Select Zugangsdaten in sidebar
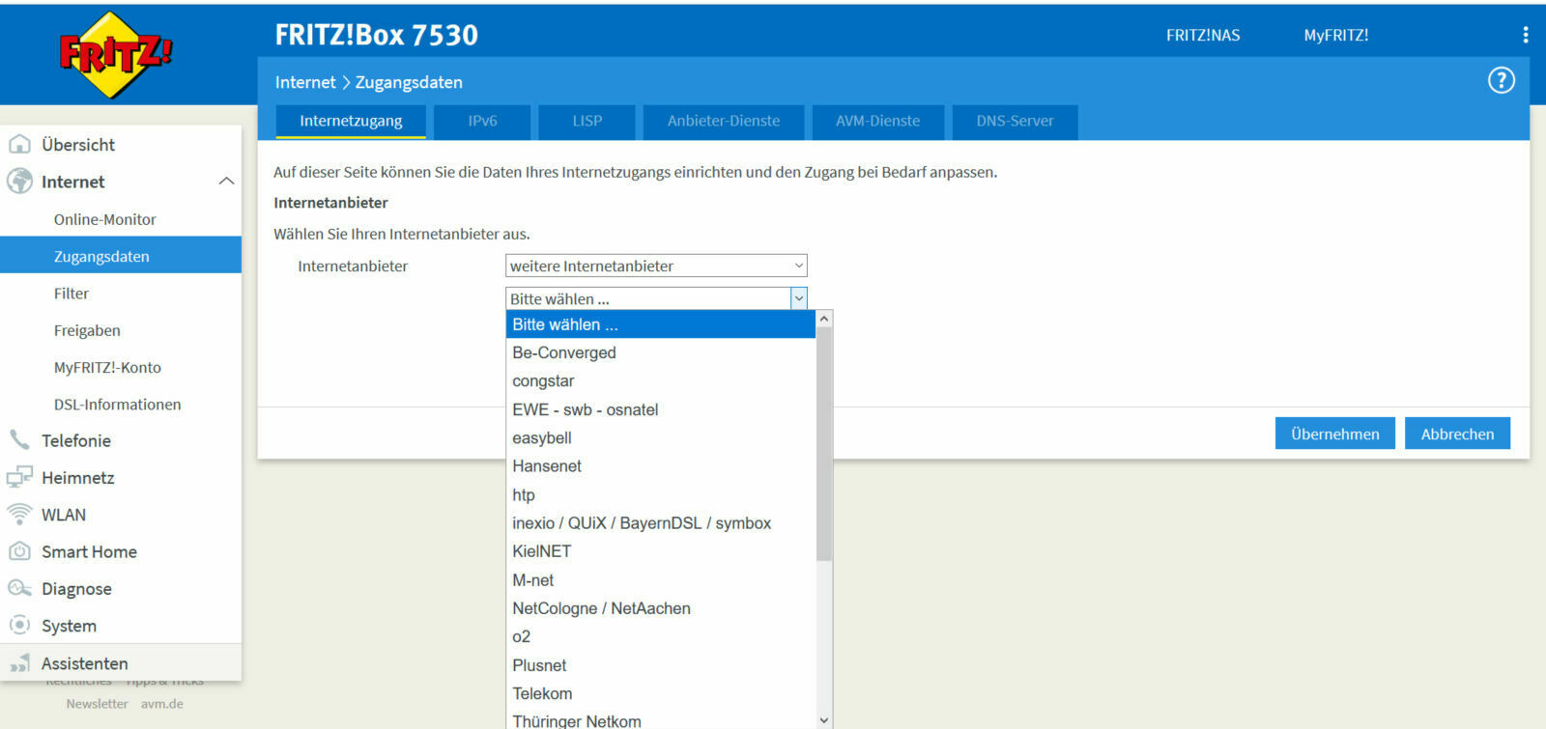1546x729 pixels. pyautogui.click(x=121, y=256)
